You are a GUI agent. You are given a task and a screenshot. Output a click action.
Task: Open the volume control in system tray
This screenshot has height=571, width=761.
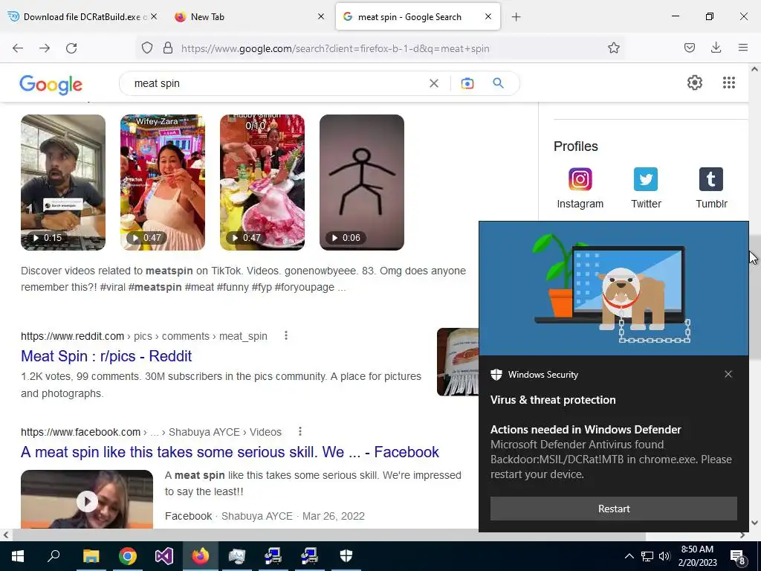tap(664, 556)
